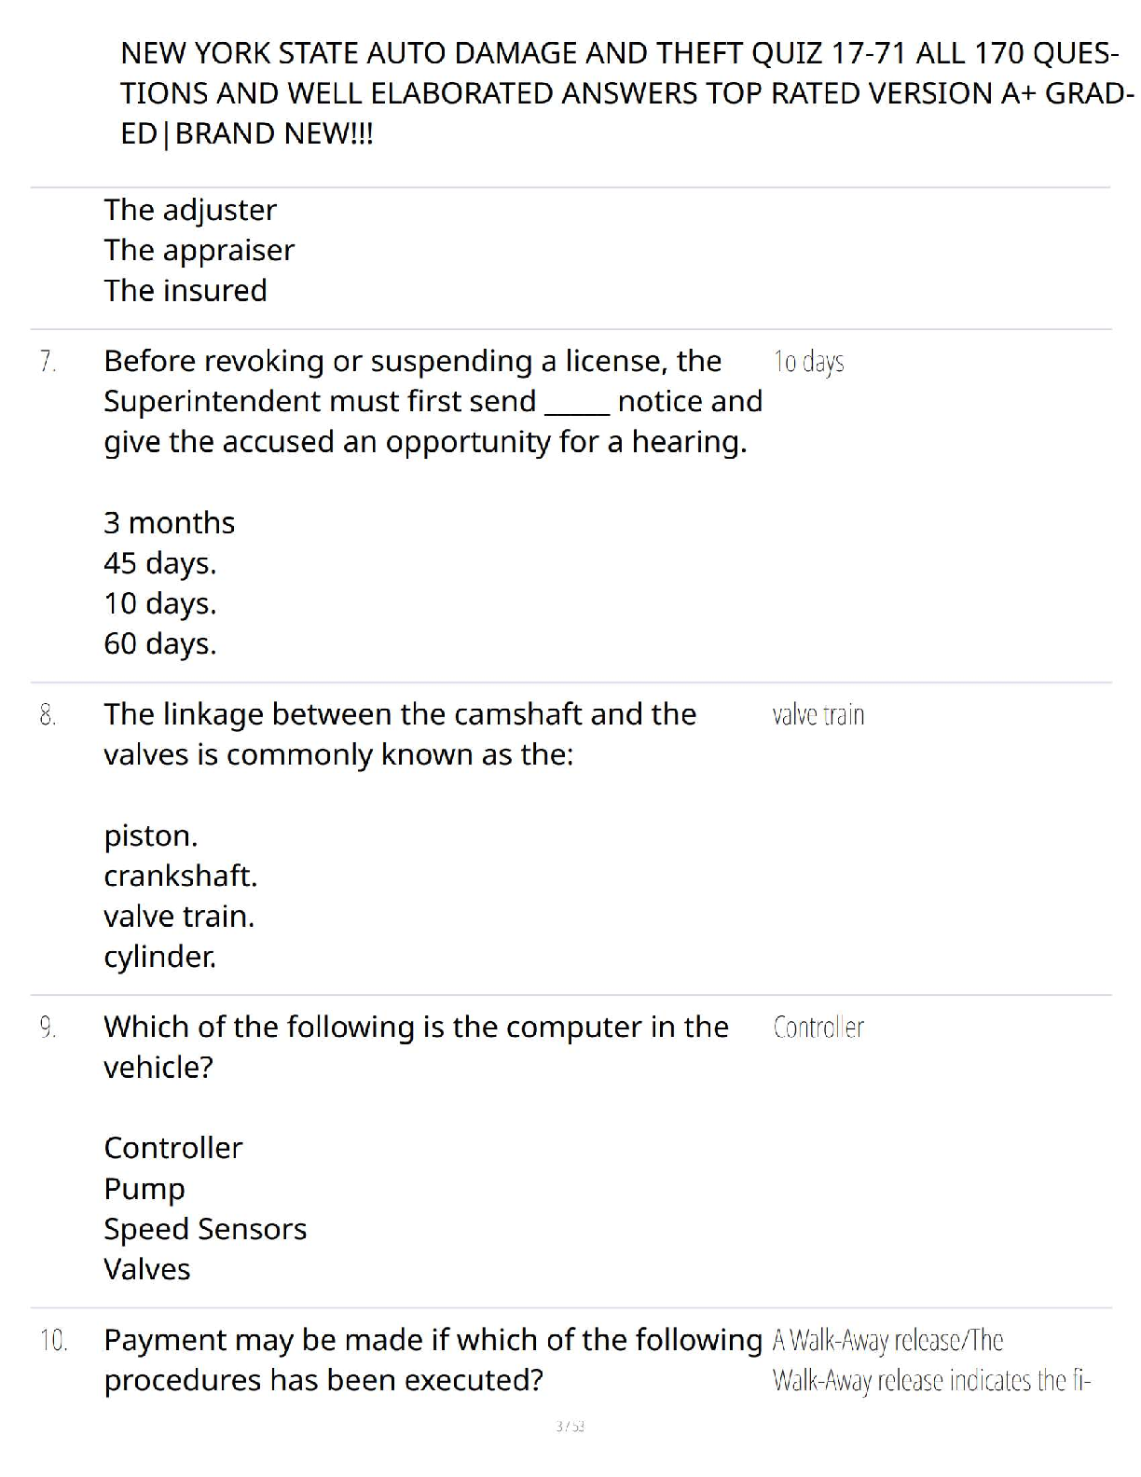Select the "Speed Sensors" option
Viewport: 1141px width, 1477px height.
205,1229
